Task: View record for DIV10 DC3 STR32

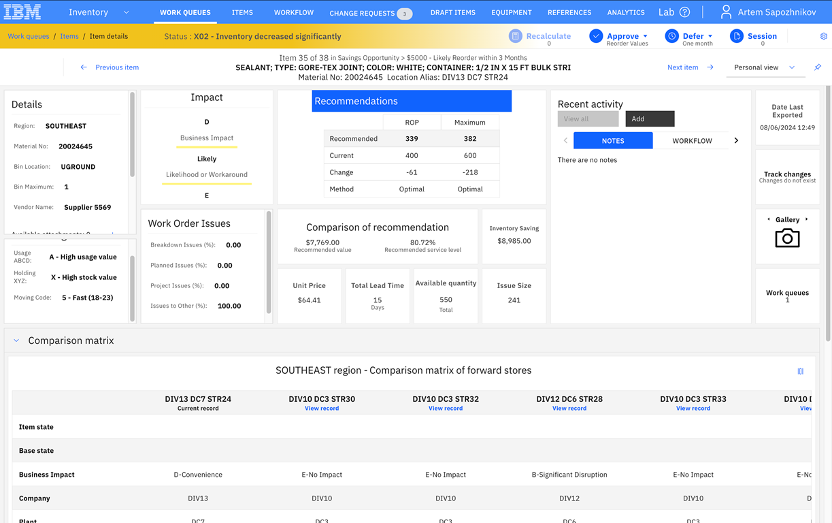Action: click(446, 409)
